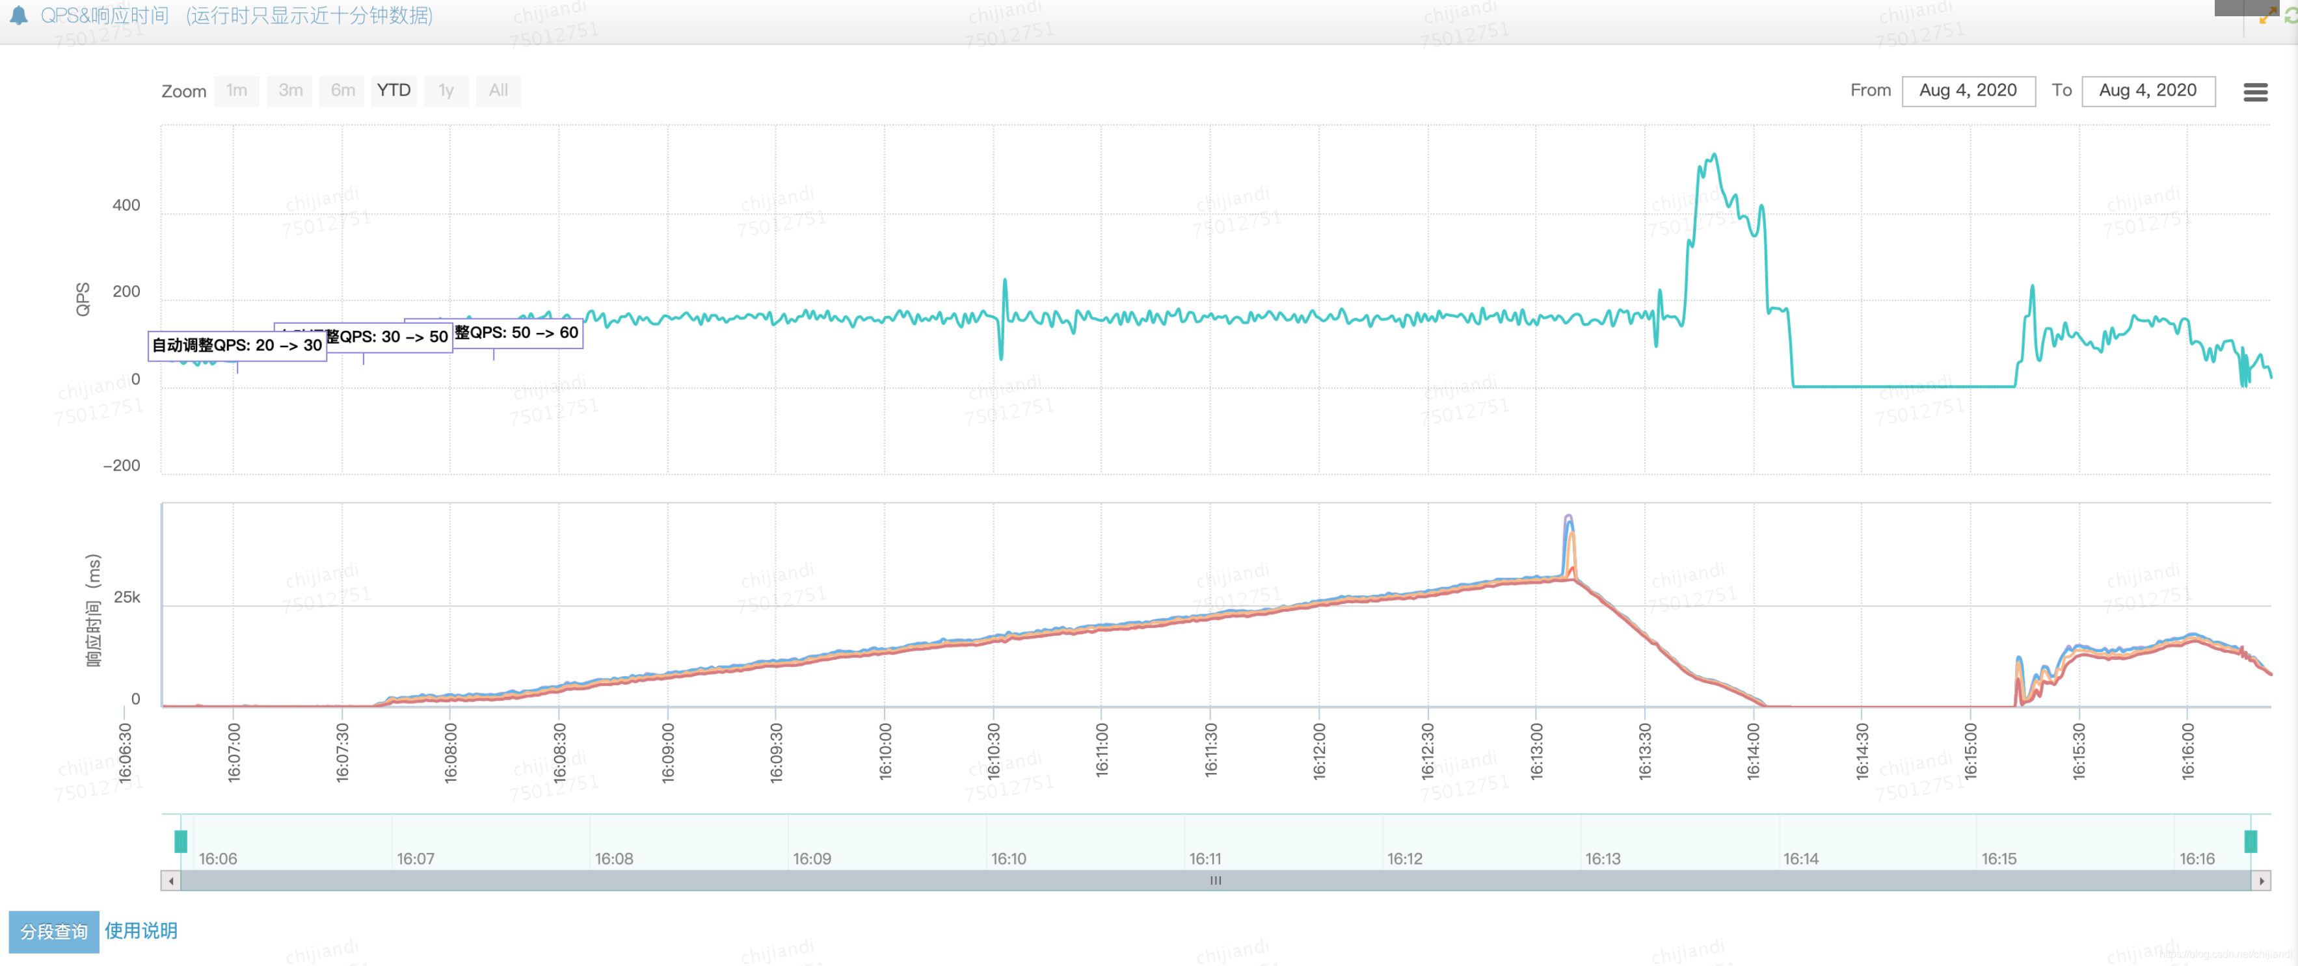Click the From date input field
The width and height of the screenshot is (2298, 966).
coord(1968,90)
